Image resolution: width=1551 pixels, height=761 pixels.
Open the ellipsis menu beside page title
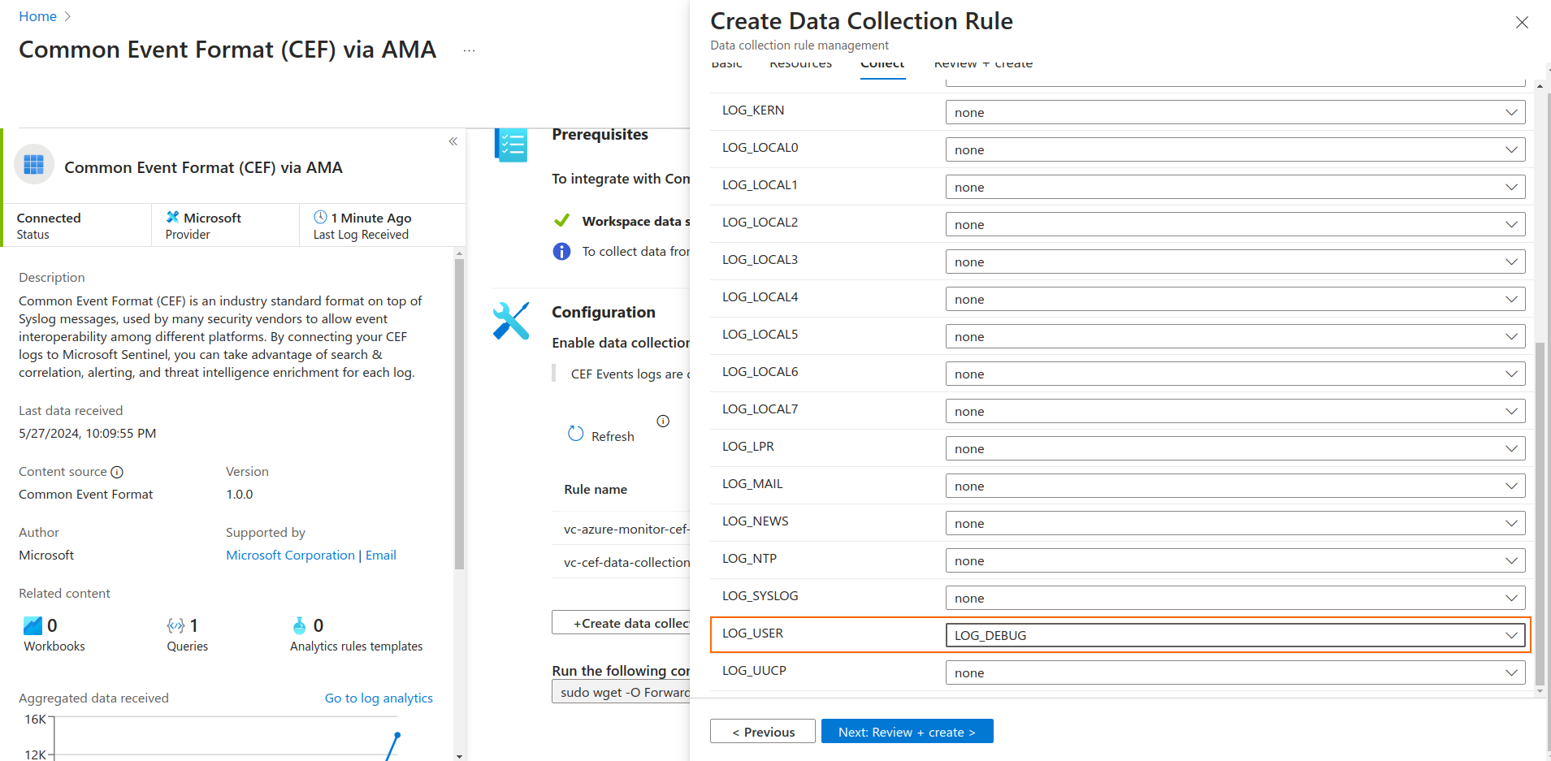click(x=469, y=50)
